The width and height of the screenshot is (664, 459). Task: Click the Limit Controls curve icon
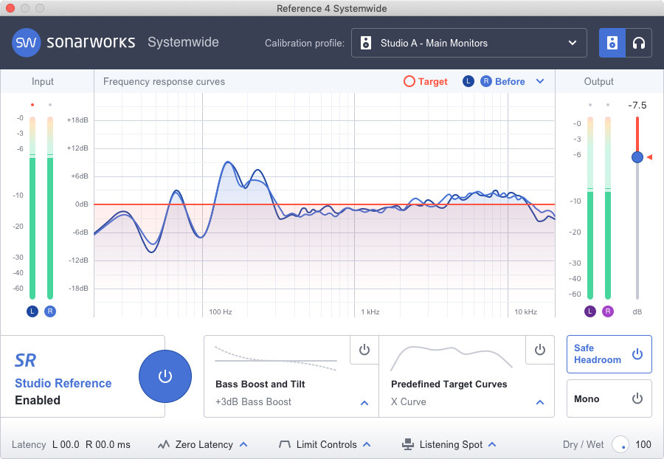[285, 444]
